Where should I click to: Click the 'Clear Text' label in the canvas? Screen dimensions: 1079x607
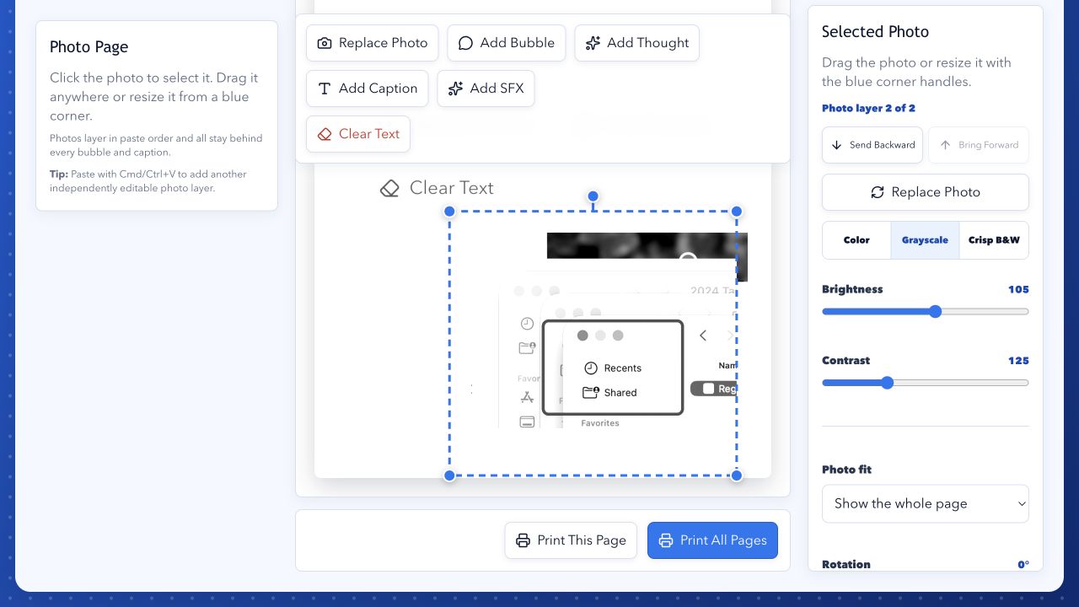pyautogui.click(x=452, y=188)
